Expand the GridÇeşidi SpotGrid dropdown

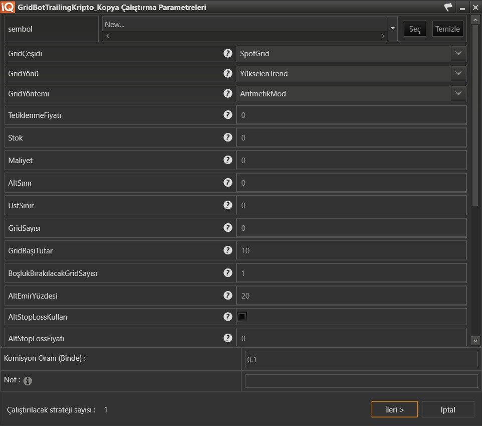[x=458, y=53]
